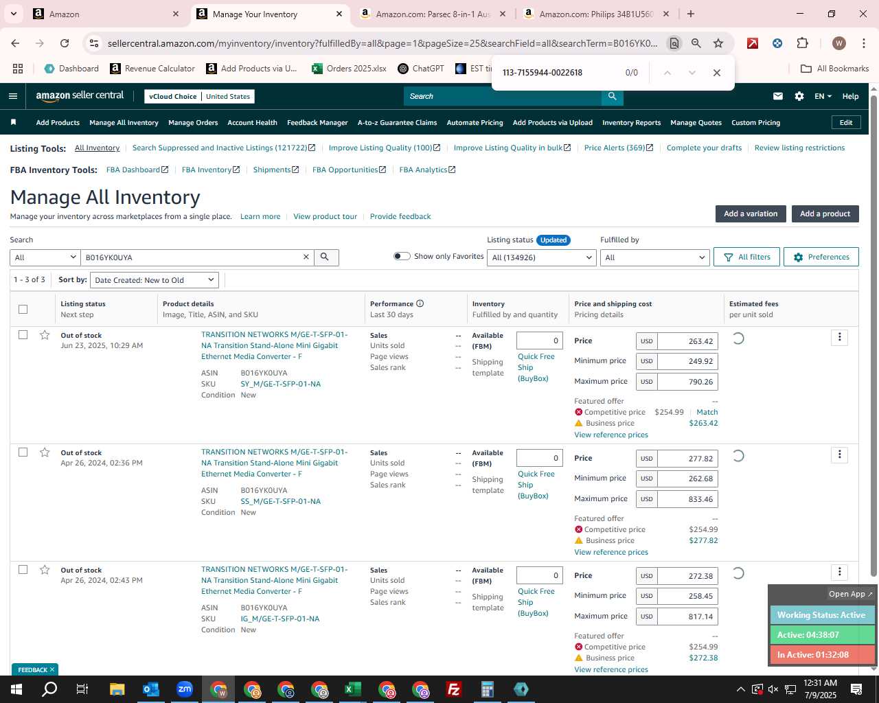Check the select-all listings checkbox
This screenshot has height=703, width=879.
click(23, 309)
